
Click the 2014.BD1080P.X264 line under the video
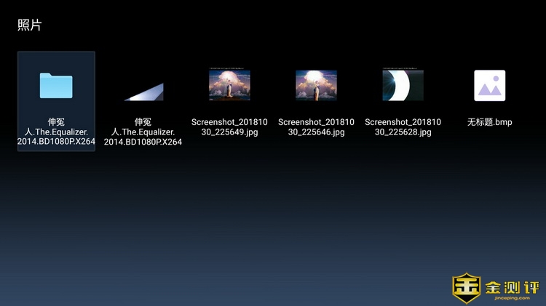click(143, 142)
